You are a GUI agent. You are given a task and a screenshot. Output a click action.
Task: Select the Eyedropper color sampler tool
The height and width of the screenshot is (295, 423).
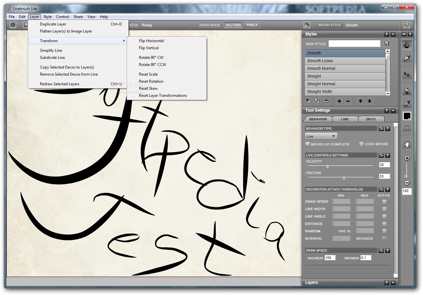pos(407,104)
